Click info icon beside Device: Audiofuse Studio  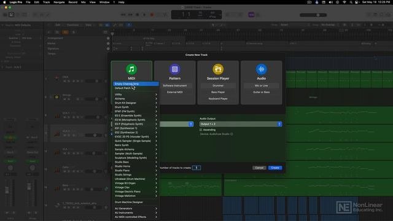[232, 134]
